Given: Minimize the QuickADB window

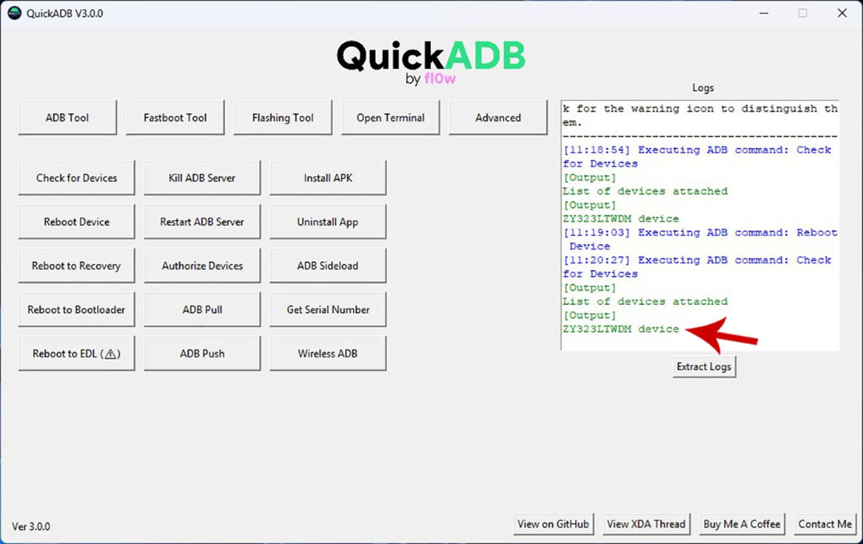Looking at the screenshot, I should [x=764, y=13].
